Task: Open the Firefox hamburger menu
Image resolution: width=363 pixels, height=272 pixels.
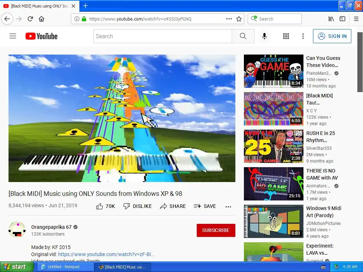Action: pyautogui.click(x=356, y=19)
